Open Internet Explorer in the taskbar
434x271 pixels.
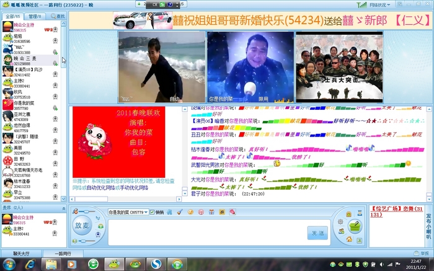(30, 264)
